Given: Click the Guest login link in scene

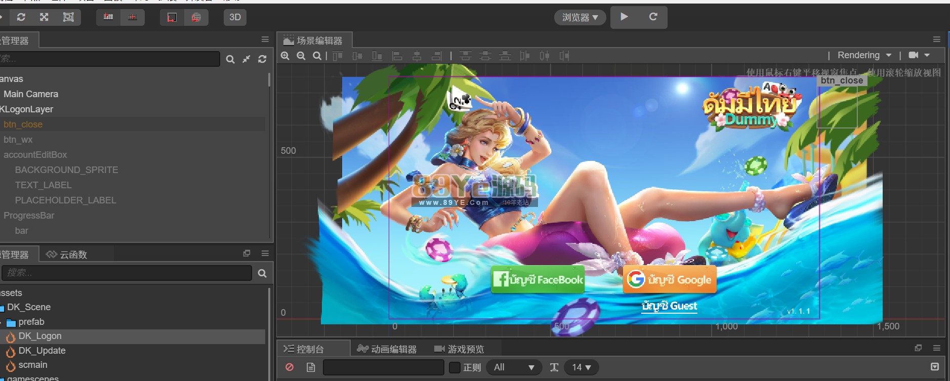Looking at the screenshot, I should [669, 307].
